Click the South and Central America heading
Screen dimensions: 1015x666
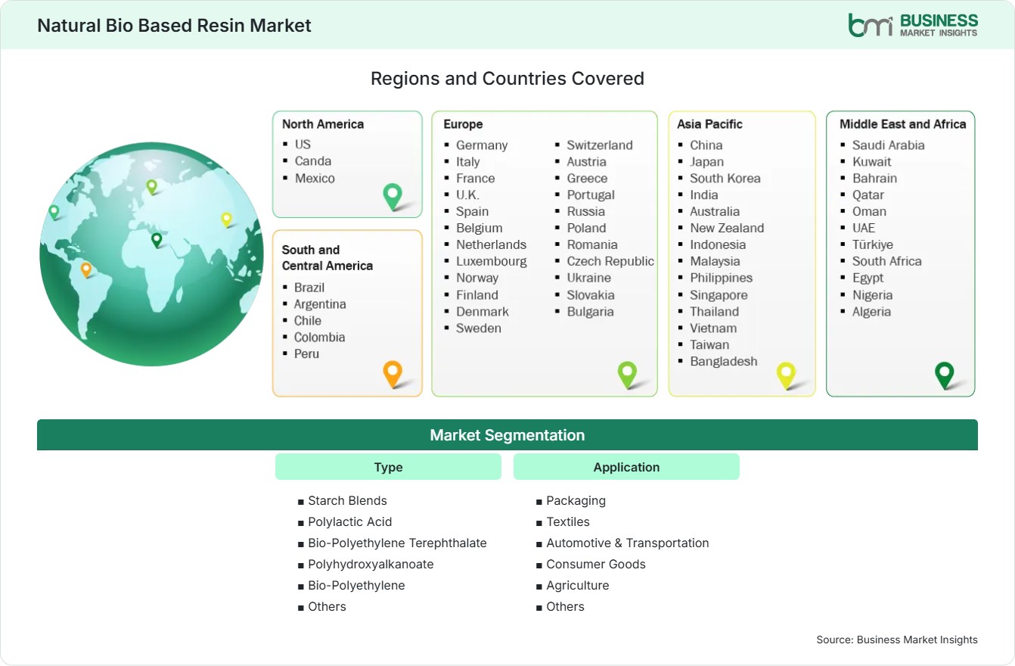(x=327, y=257)
